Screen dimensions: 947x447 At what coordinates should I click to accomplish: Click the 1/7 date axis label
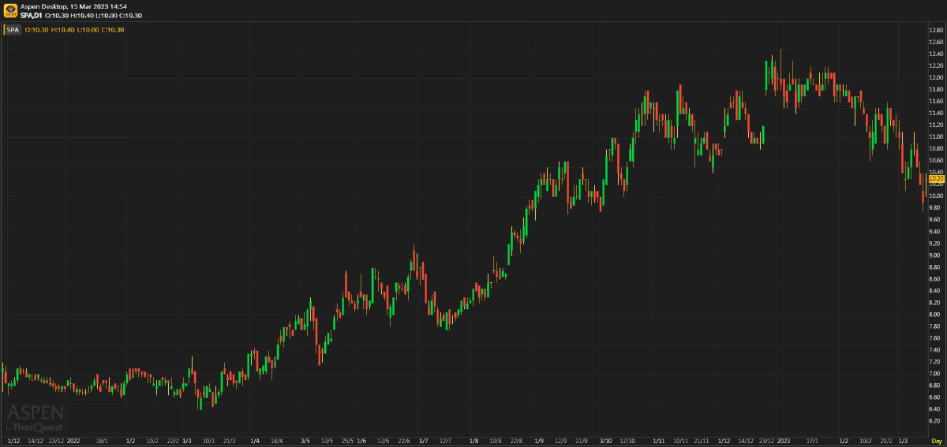coord(423,441)
